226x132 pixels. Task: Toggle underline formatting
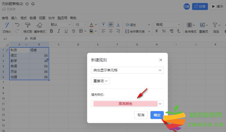tap(66, 31)
